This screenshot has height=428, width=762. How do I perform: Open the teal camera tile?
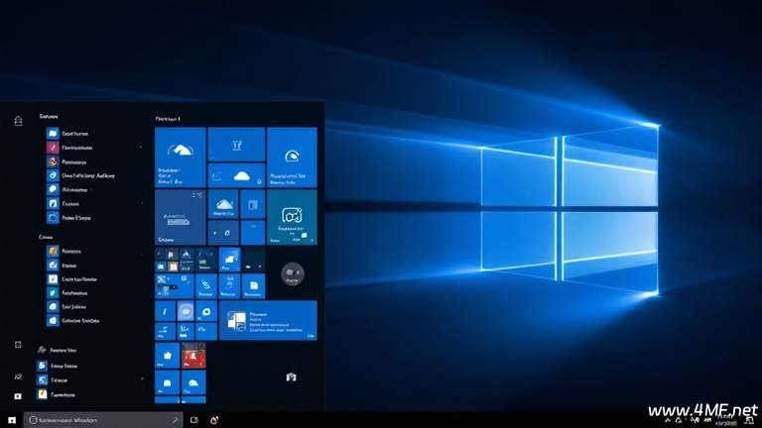pyautogui.click(x=292, y=217)
